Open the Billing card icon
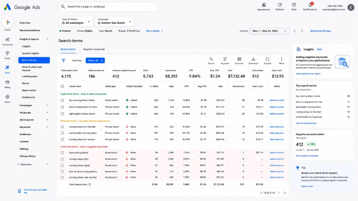Viewport: 358px width, 201px height. click(7, 82)
